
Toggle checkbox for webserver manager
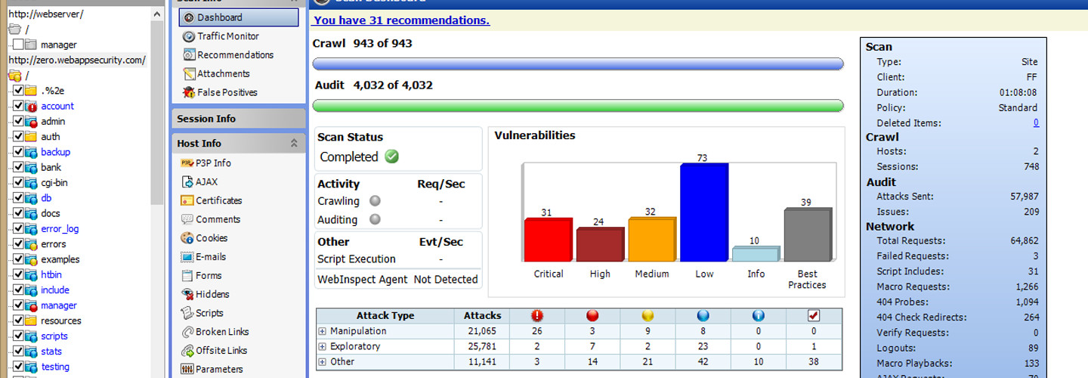19,45
